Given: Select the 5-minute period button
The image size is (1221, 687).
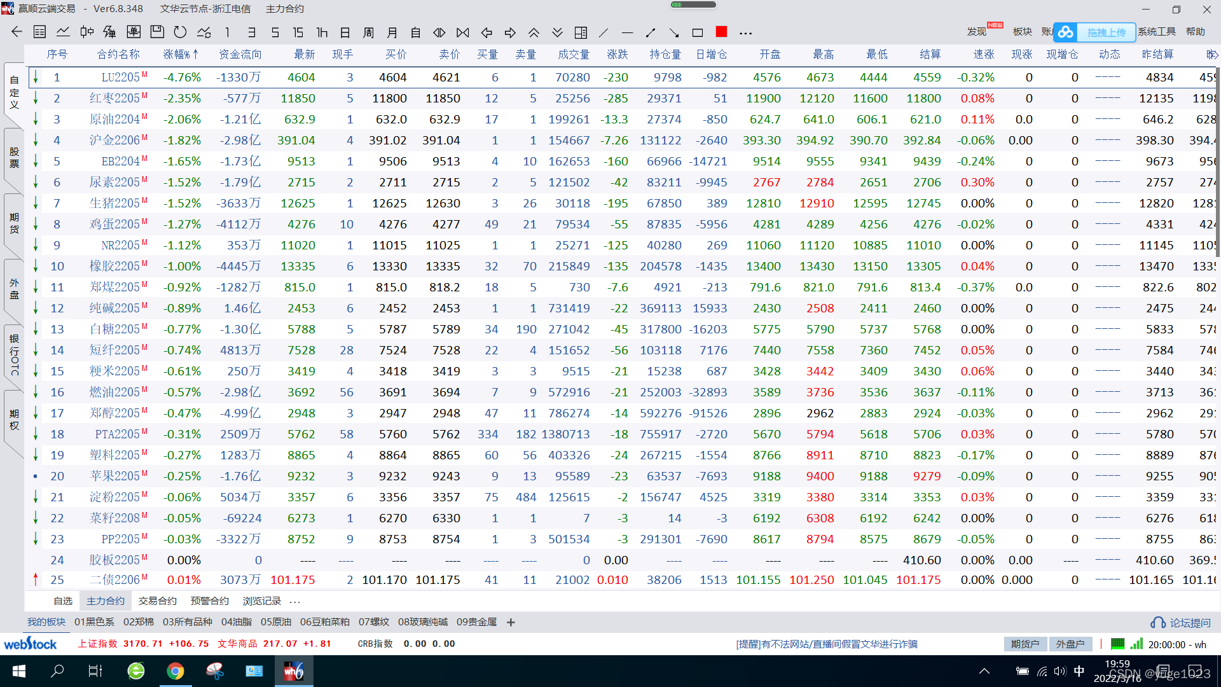Looking at the screenshot, I should pos(275,32).
